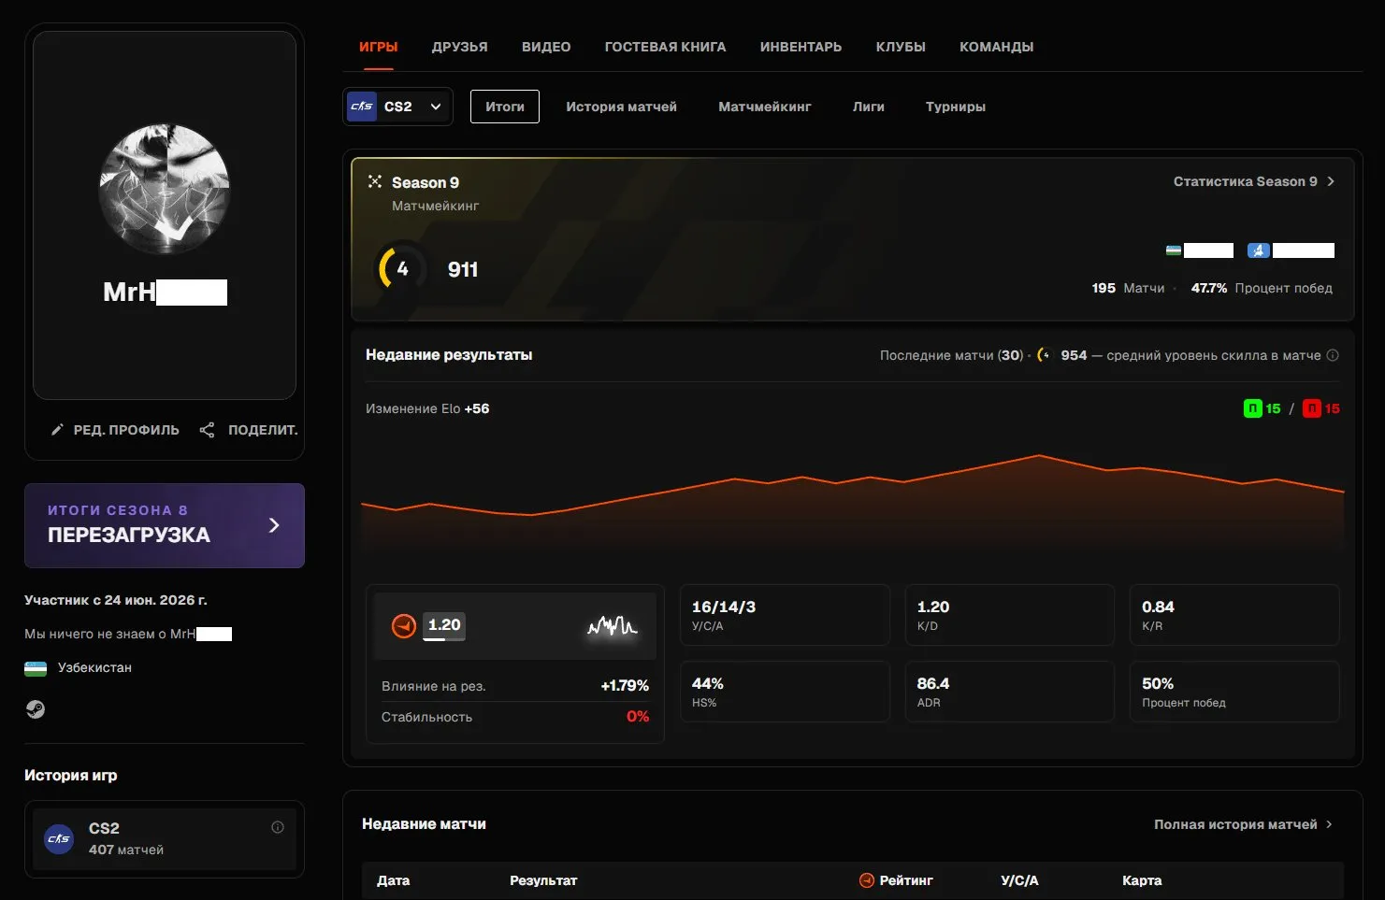The width and height of the screenshot is (1385, 900).
Task: Select the Итоги sub-tab
Action: click(505, 107)
